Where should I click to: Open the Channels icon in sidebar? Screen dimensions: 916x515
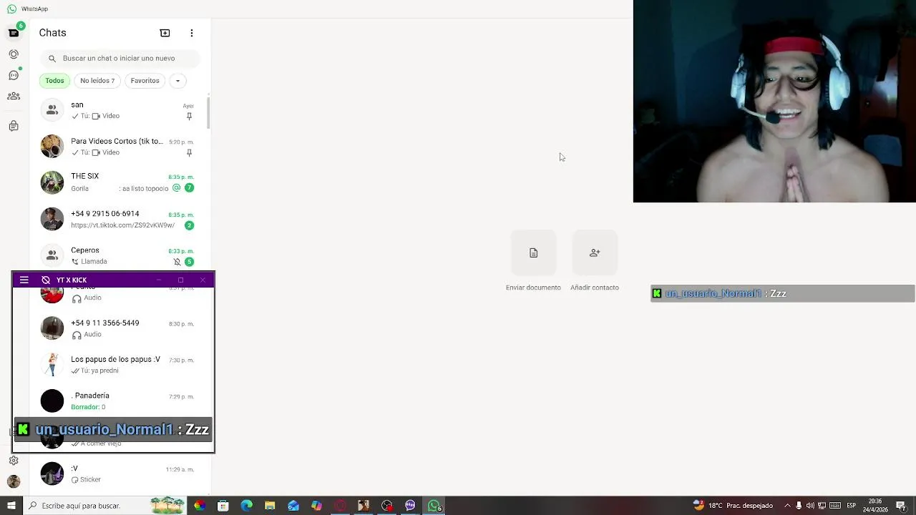pos(14,75)
